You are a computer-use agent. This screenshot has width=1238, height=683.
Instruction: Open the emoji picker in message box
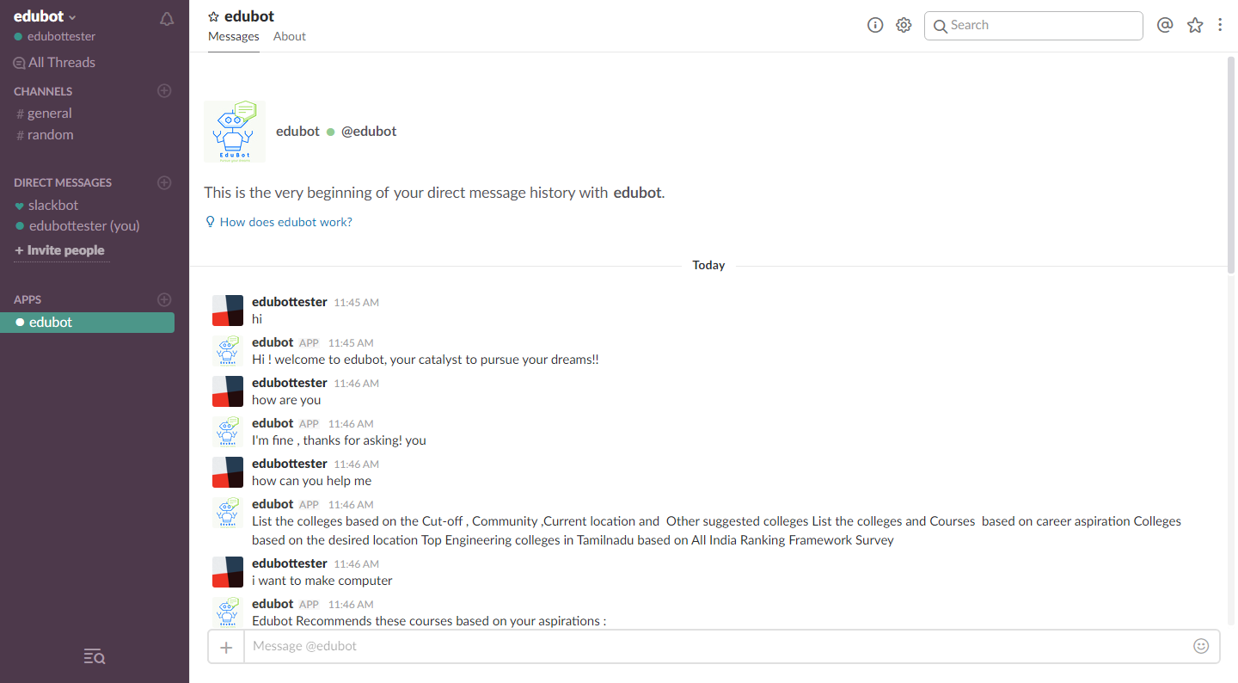(x=1201, y=646)
